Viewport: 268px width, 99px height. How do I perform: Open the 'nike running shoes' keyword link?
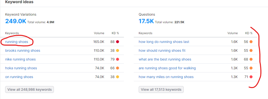coord(20,60)
